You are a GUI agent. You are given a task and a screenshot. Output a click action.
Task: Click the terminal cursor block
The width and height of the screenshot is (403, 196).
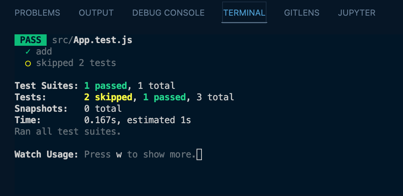point(199,154)
